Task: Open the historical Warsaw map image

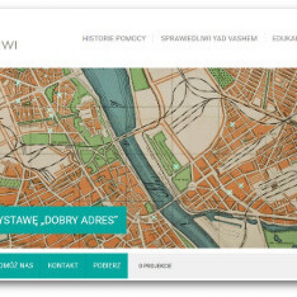Action: 148,158
